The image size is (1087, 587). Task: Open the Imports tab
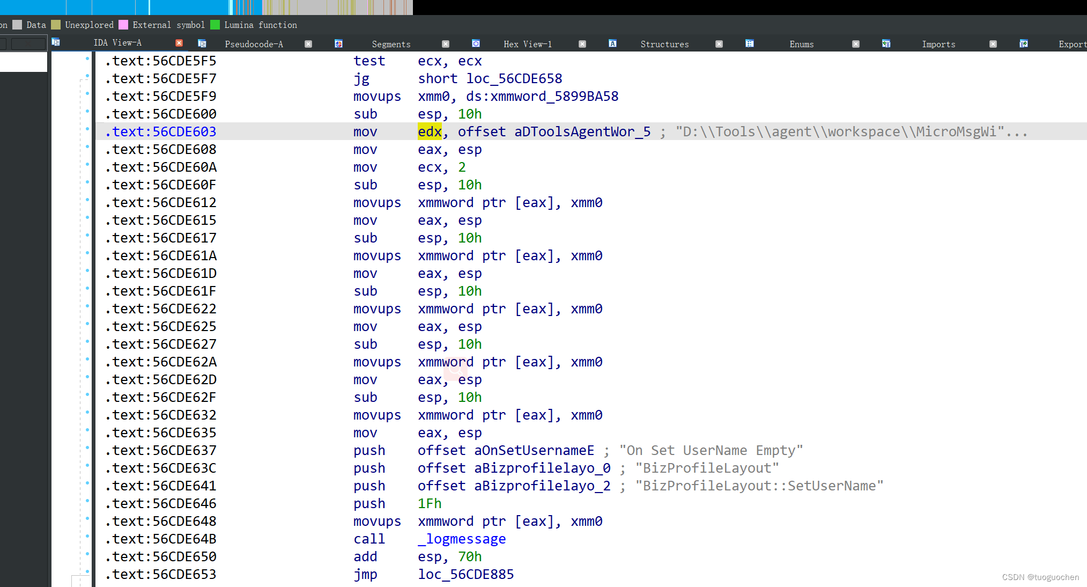point(938,44)
